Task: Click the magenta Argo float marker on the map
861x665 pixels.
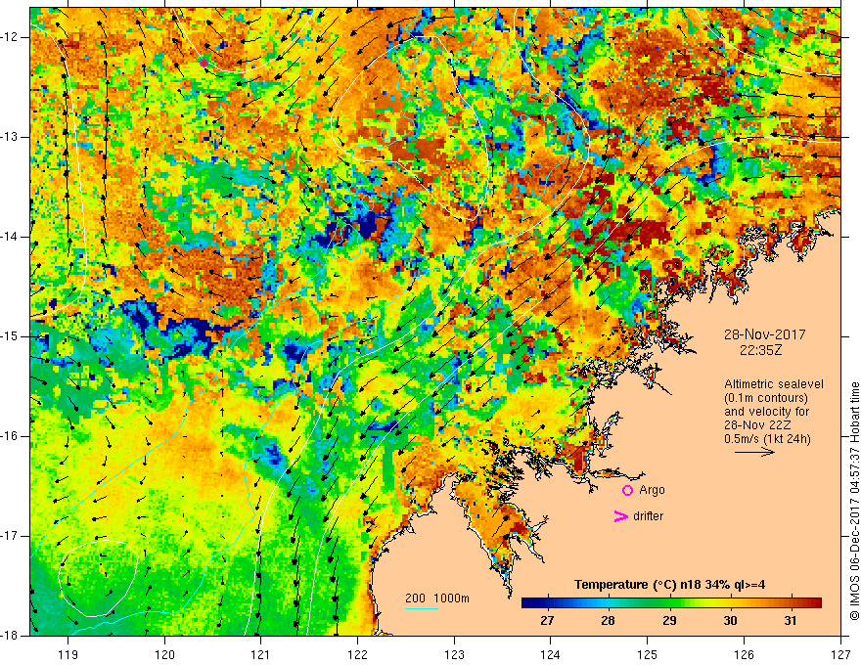Action: pyautogui.click(x=204, y=64)
